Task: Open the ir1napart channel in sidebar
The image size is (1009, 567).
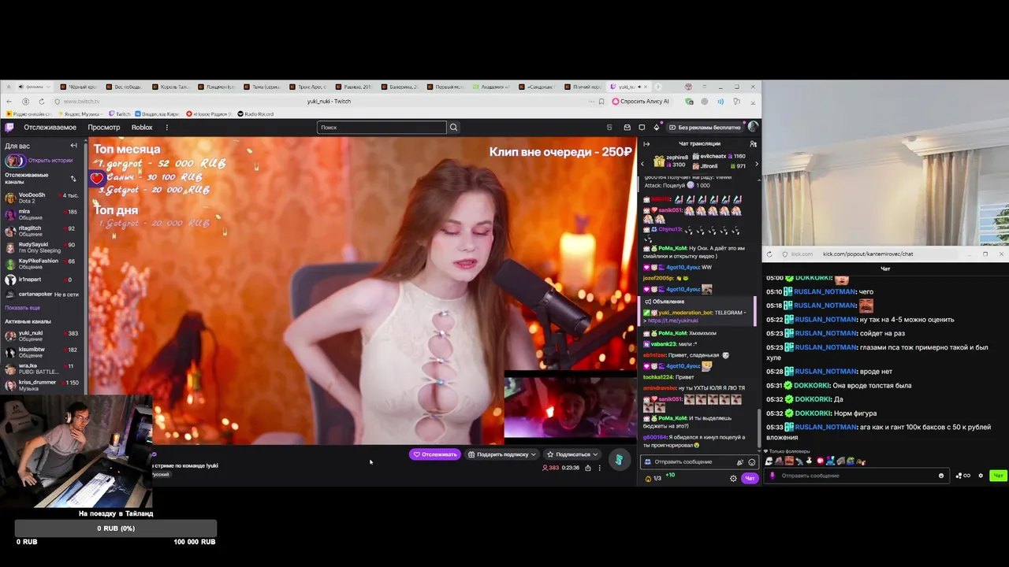Action: pyautogui.click(x=43, y=280)
